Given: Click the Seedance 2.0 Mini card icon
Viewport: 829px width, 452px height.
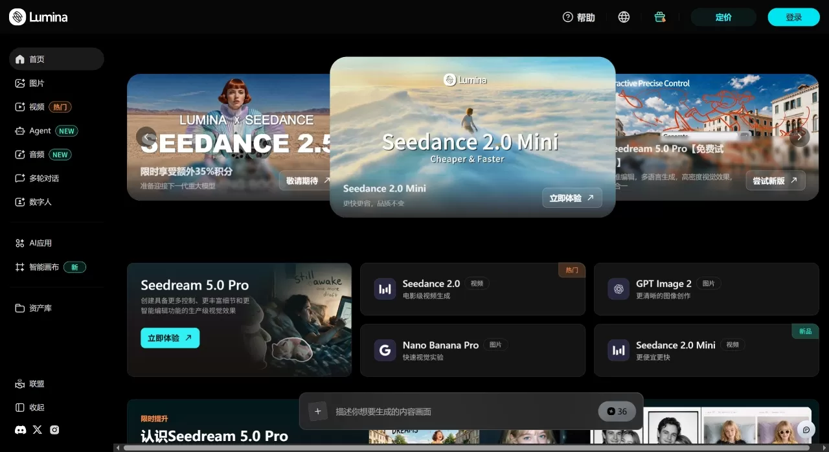Looking at the screenshot, I should [x=619, y=350].
